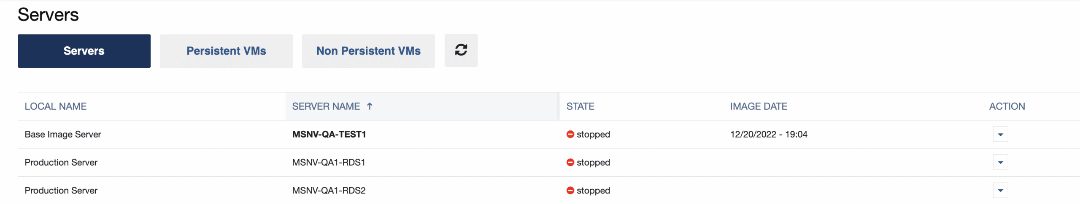Click the refresh icon button
This screenshot has width=1080, height=204.
461,50
